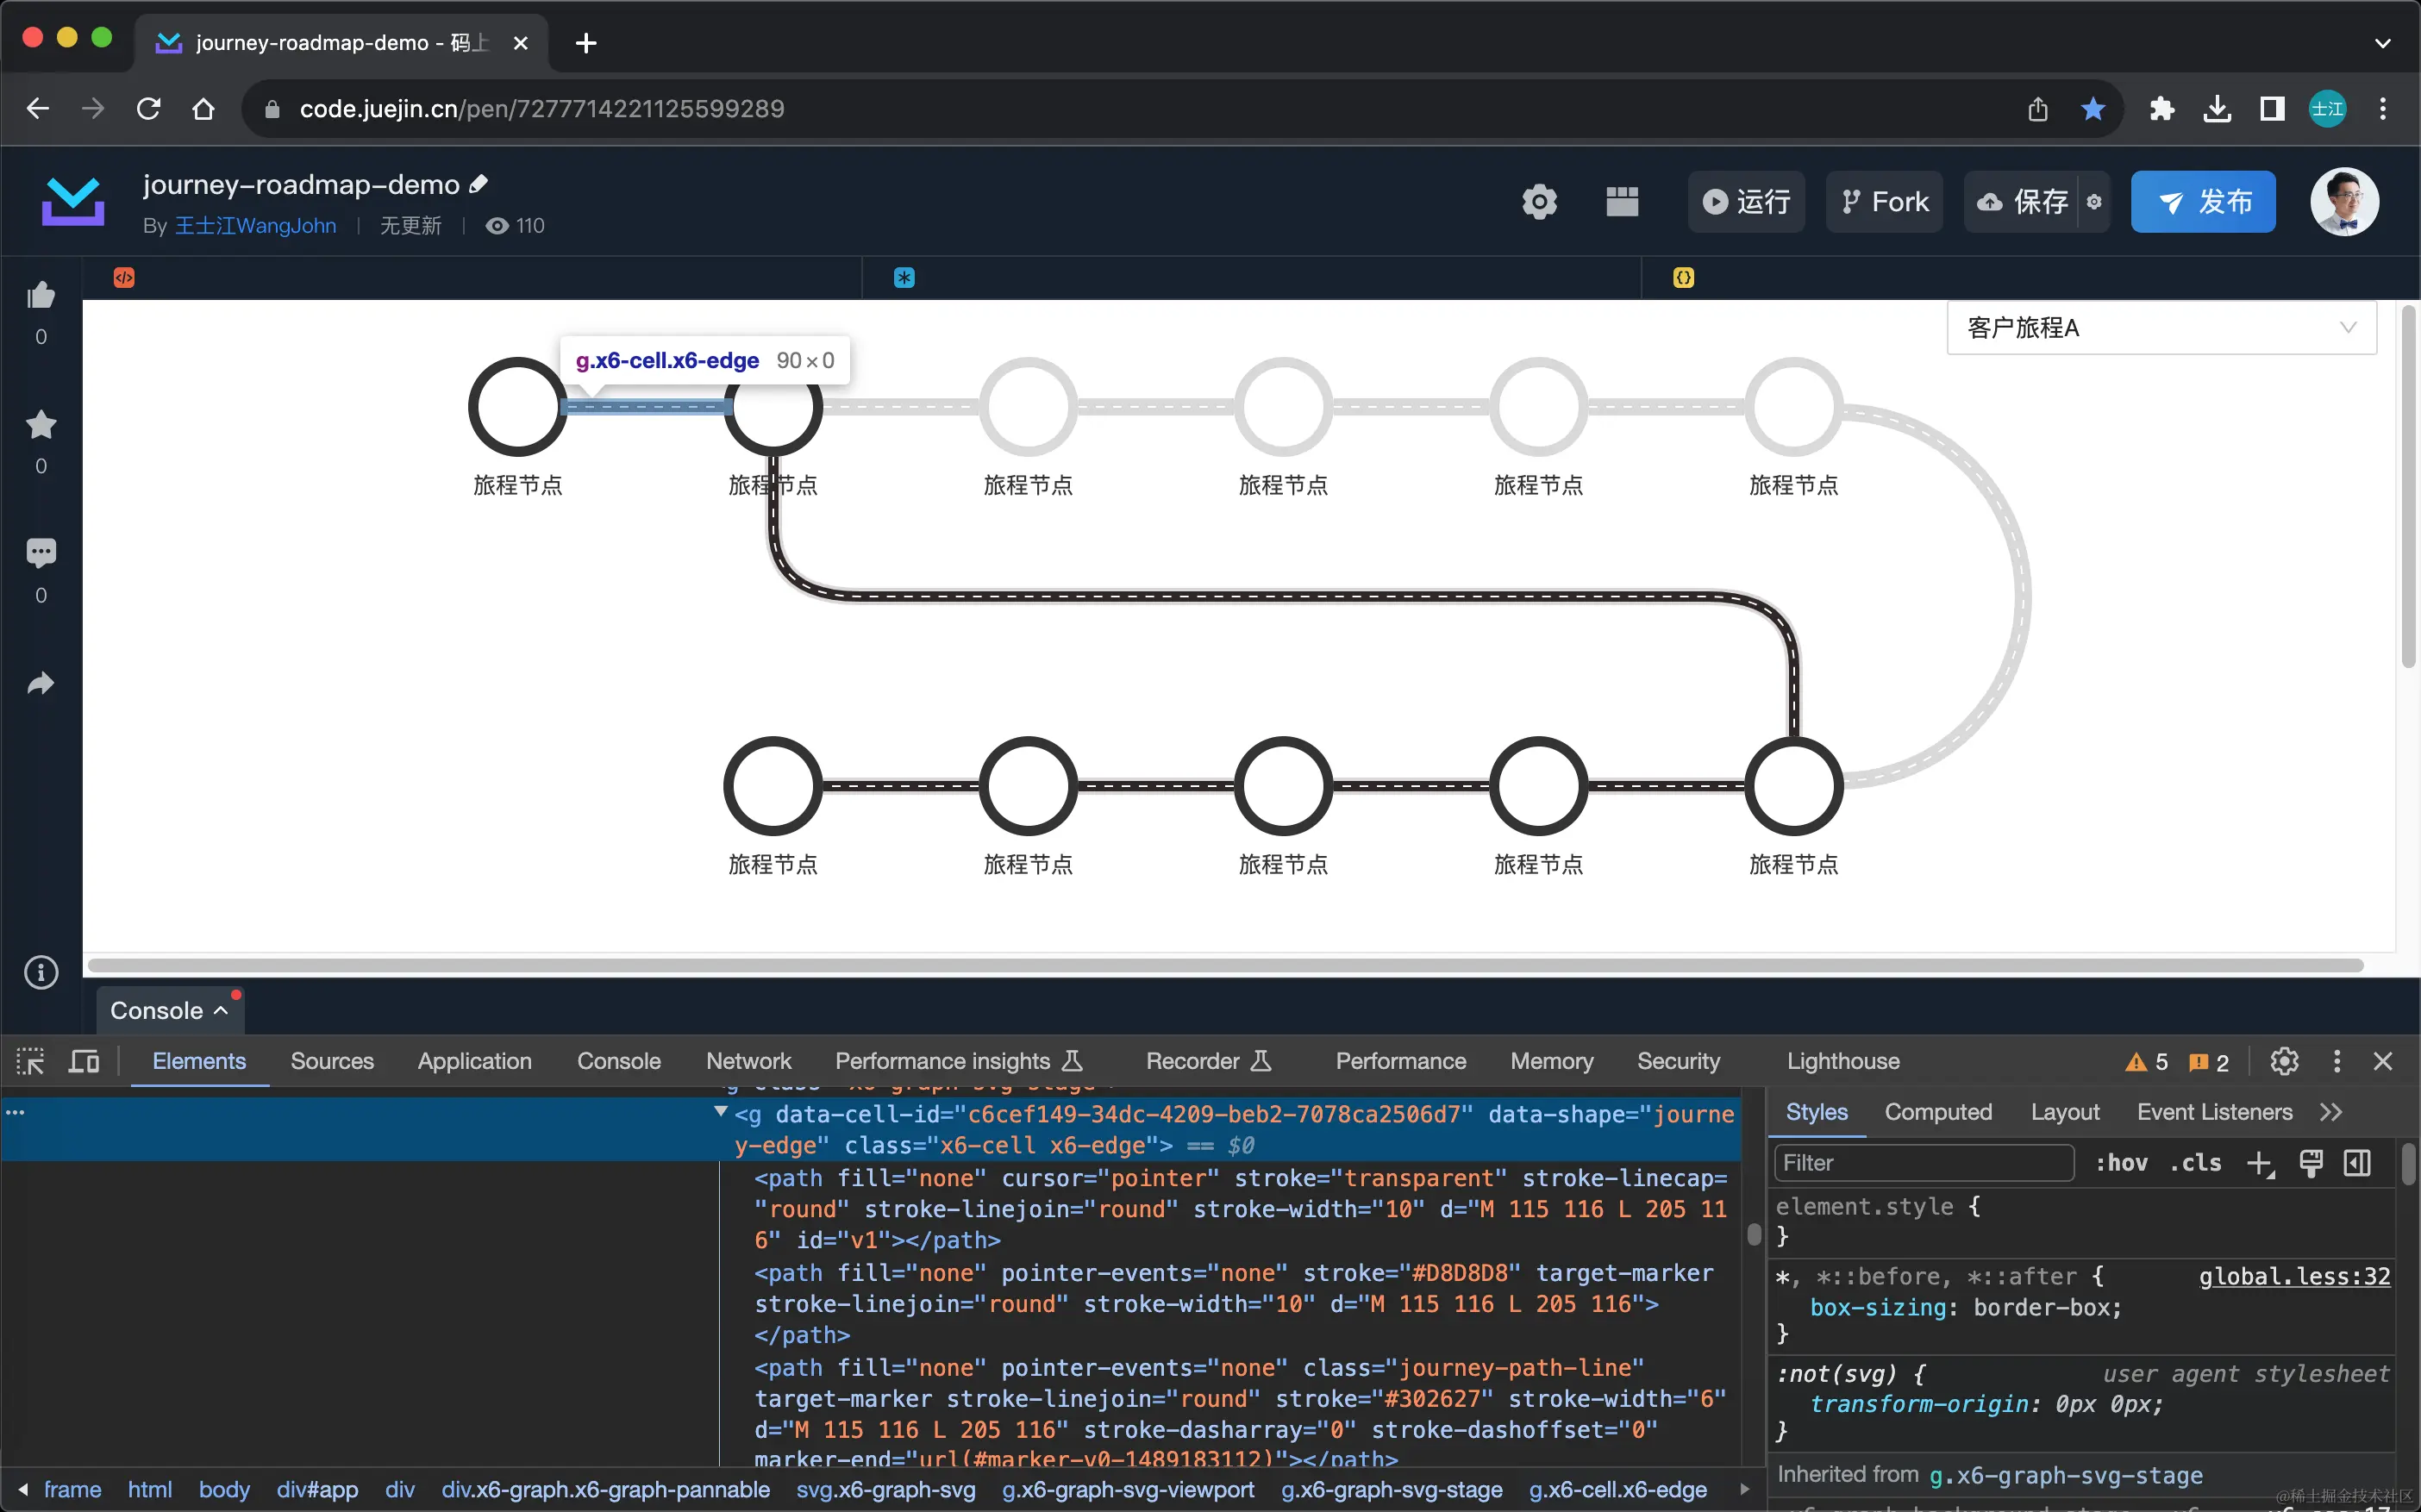Open the Performance insights tab

click(959, 1061)
